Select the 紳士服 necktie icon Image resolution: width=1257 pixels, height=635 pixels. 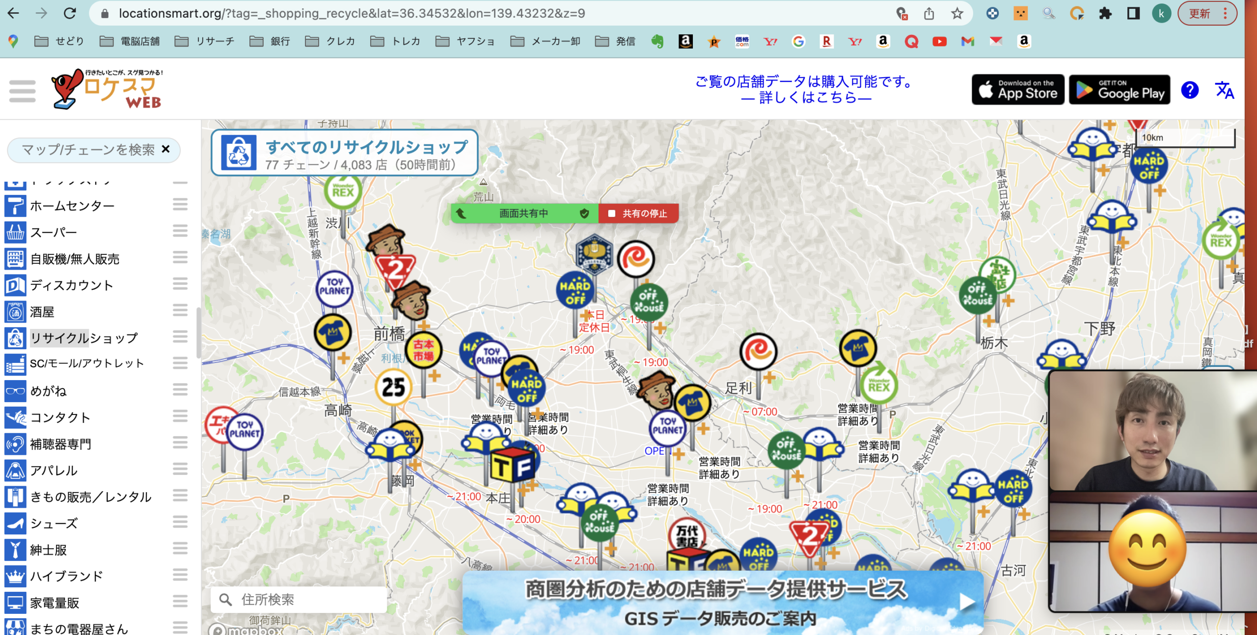coord(15,550)
